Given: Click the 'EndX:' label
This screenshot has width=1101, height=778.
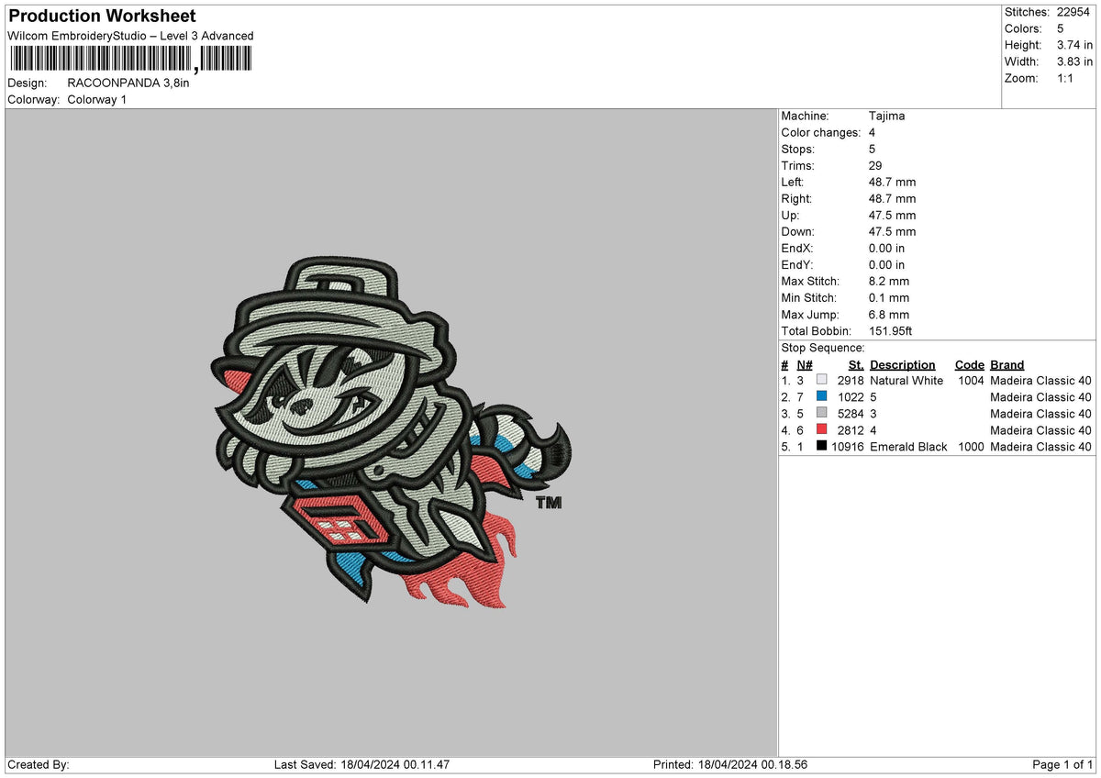Looking at the screenshot, I should click(798, 248).
